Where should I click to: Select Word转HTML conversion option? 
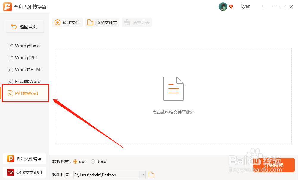24,70
